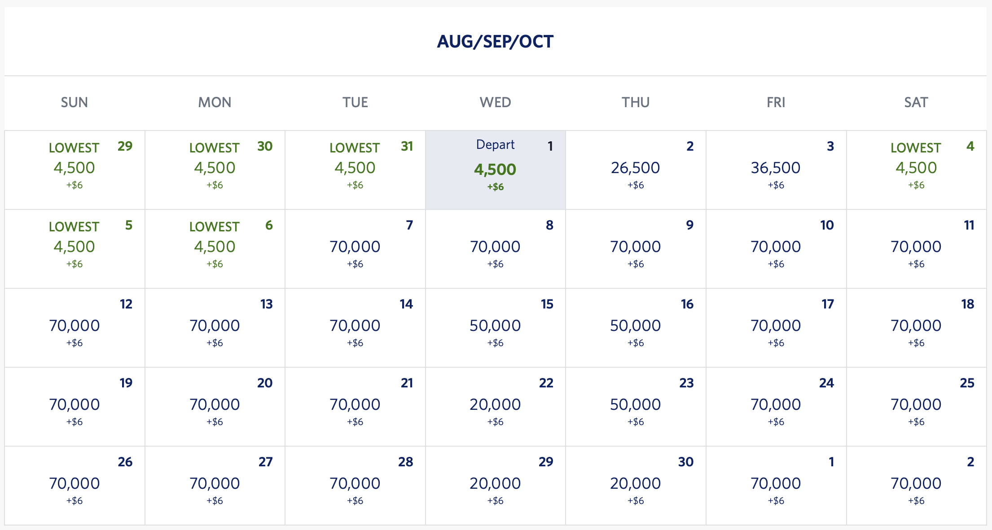Select the 50,000 fare on Wednesday the 15th
Viewport: 992px width, 530px height.
(x=495, y=326)
